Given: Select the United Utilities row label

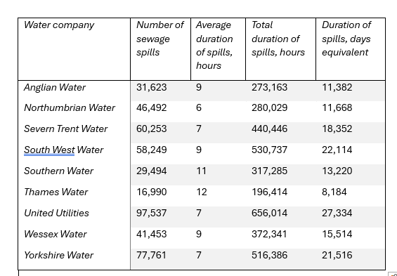Looking at the screenshot, I should (x=56, y=213).
